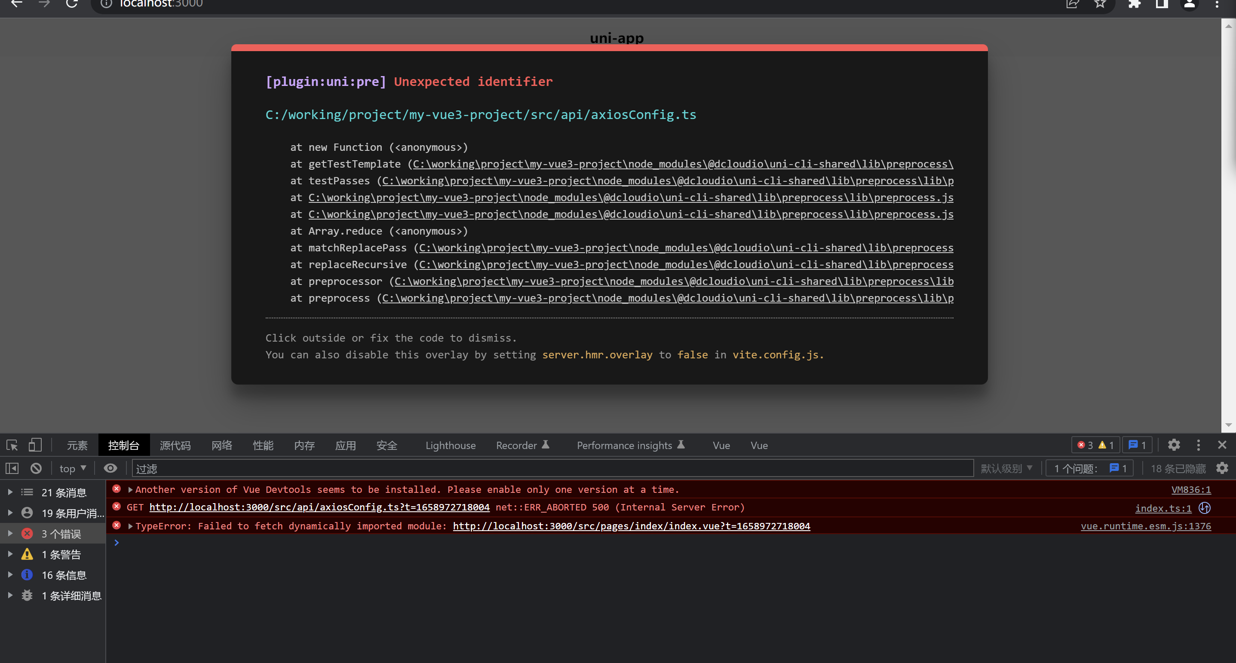Click the inspect element picker icon
Image resolution: width=1236 pixels, height=663 pixels.
coord(12,445)
